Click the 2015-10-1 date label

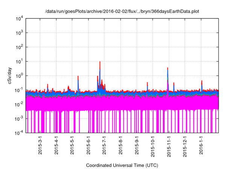(x=153, y=146)
